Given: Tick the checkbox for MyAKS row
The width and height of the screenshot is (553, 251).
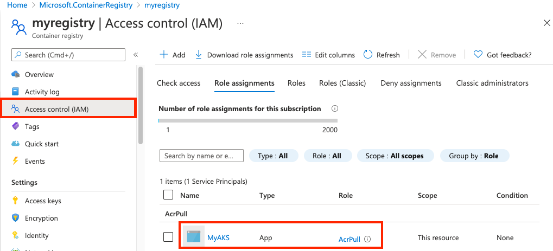Looking at the screenshot, I should [168, 237].
